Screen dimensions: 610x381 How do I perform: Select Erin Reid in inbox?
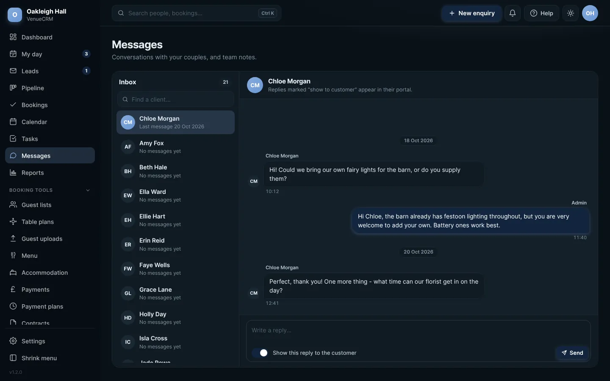175,245
